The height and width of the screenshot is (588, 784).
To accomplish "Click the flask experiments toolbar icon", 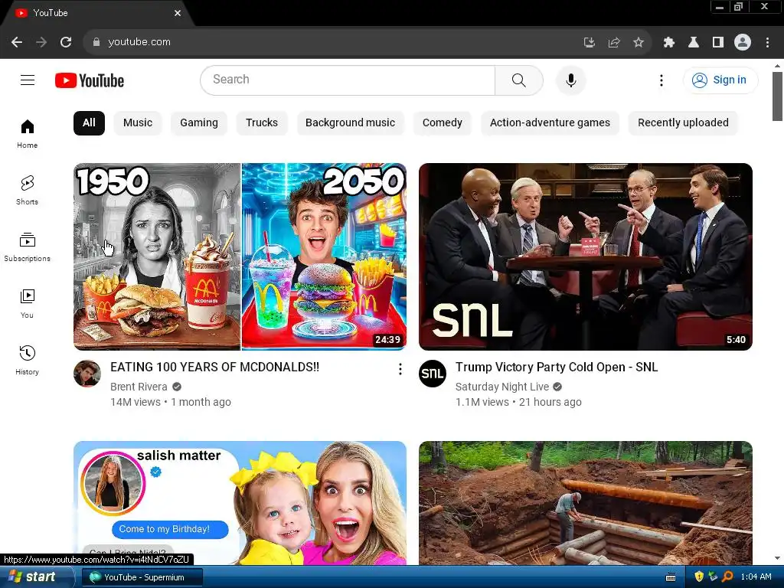I will pos(694,43).
